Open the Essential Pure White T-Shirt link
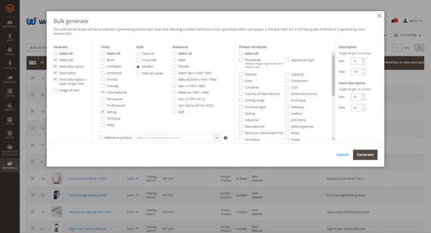The image size is (431, 233). click(x=87, y=179)
